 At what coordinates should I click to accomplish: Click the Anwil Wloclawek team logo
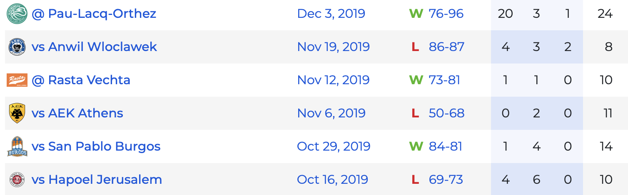(x=17, y=47)
